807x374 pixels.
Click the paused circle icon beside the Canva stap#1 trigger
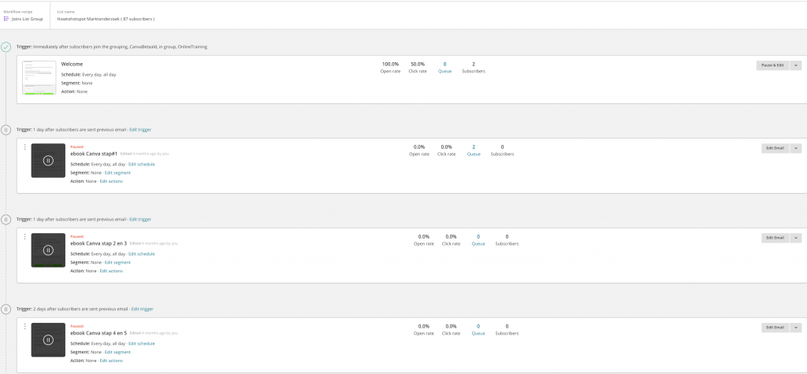coord(6,129)
